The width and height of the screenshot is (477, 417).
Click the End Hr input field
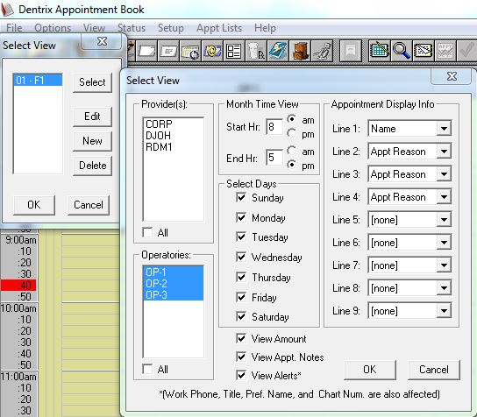pyautogui.click(x=274, y=157)
